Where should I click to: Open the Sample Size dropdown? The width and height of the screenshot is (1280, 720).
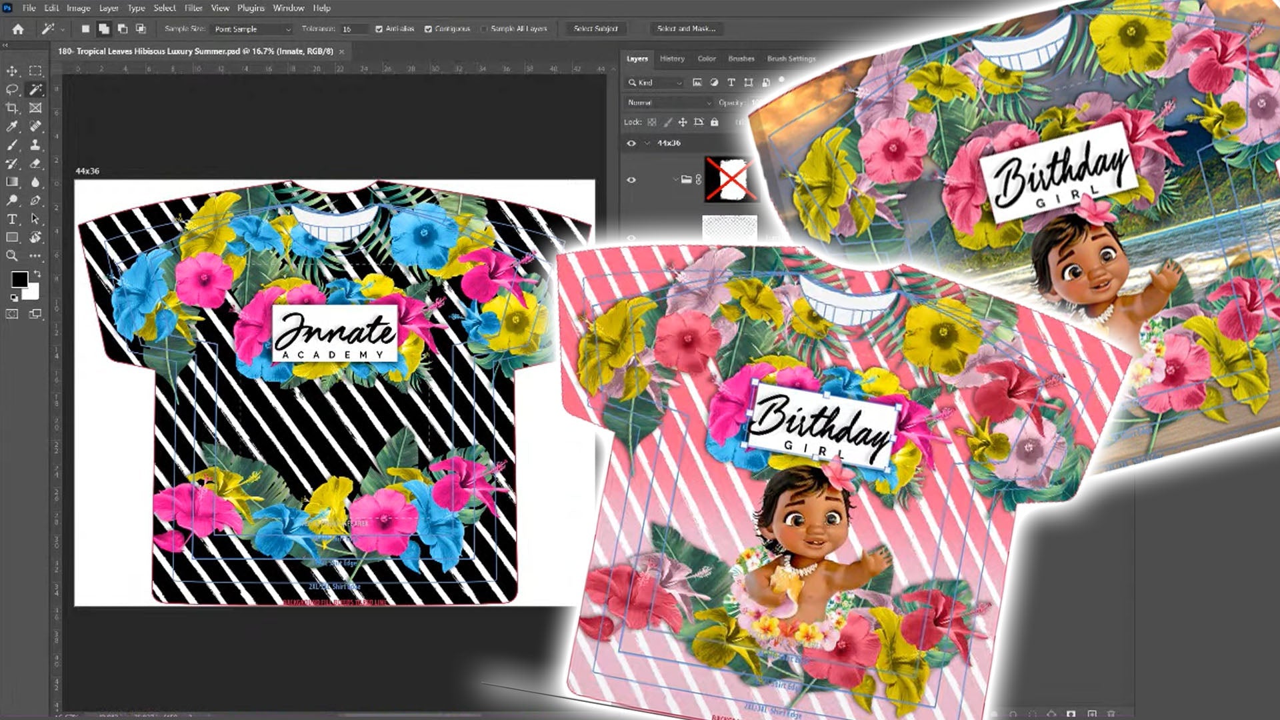pyautogui.click(x=253, y=29)
